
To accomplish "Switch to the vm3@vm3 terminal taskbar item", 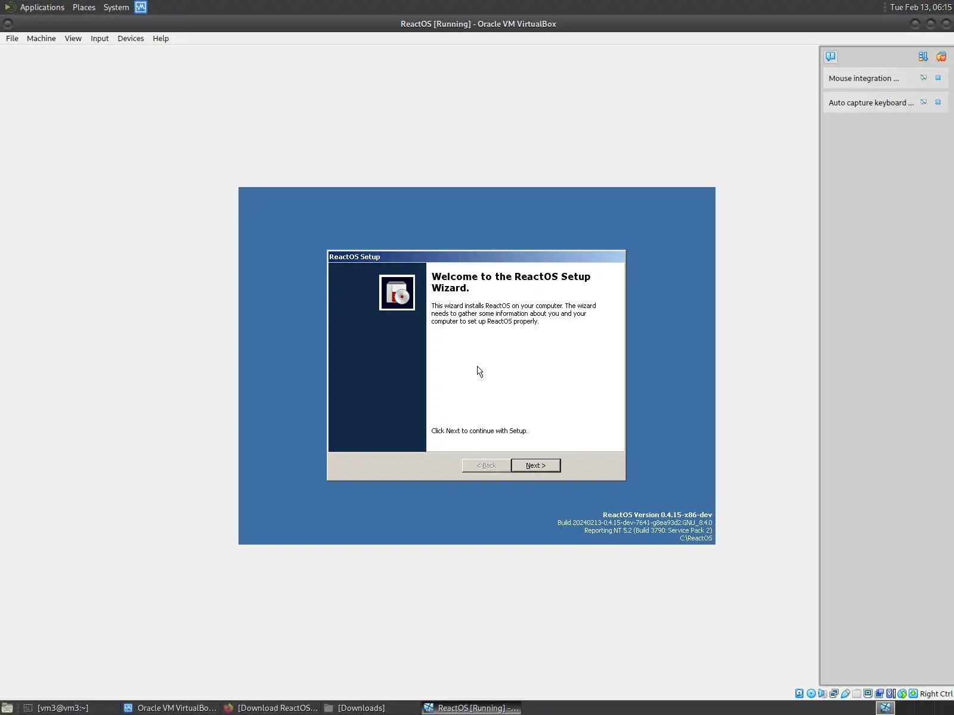I will (69, 708).
